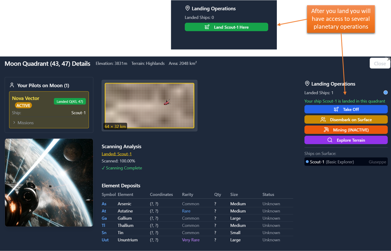
Task: Expand the Missions section for Nova Vector
Action: [x=24, y=123]
